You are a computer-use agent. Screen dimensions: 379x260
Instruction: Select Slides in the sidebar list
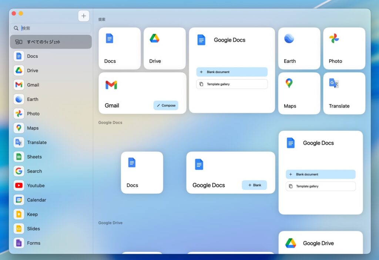point(33,229)
